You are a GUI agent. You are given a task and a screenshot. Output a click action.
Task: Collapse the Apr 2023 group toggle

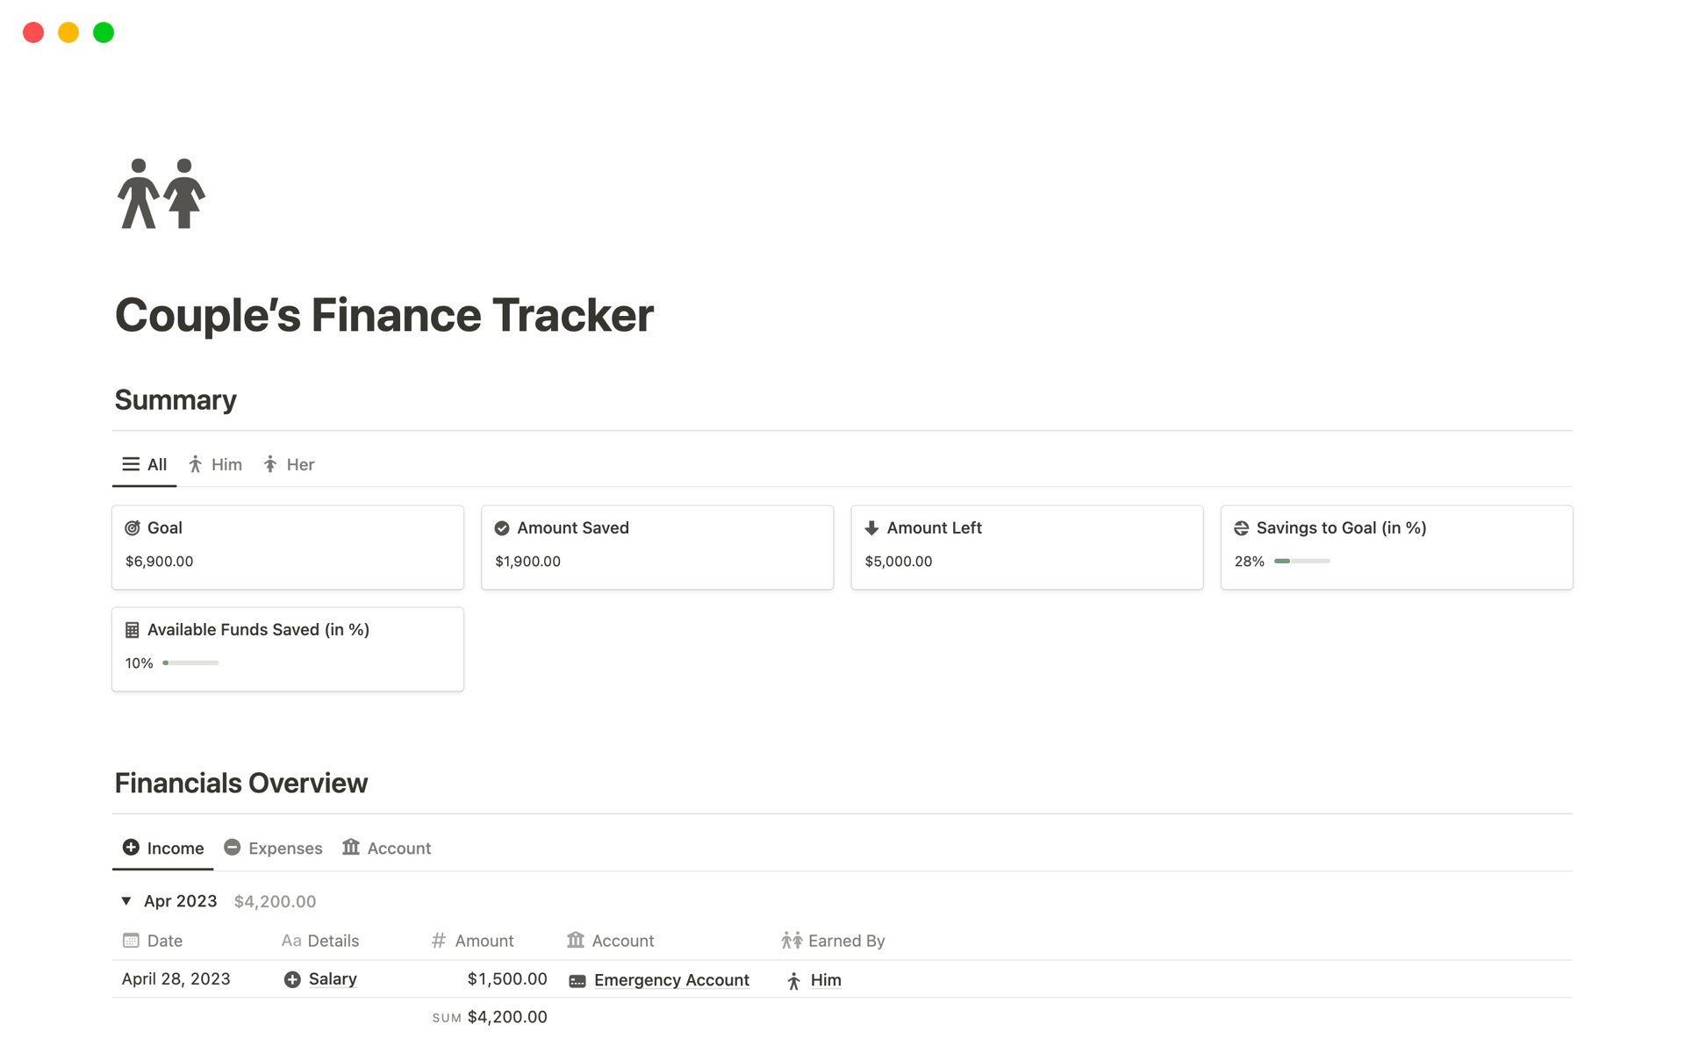click(126, 901)
